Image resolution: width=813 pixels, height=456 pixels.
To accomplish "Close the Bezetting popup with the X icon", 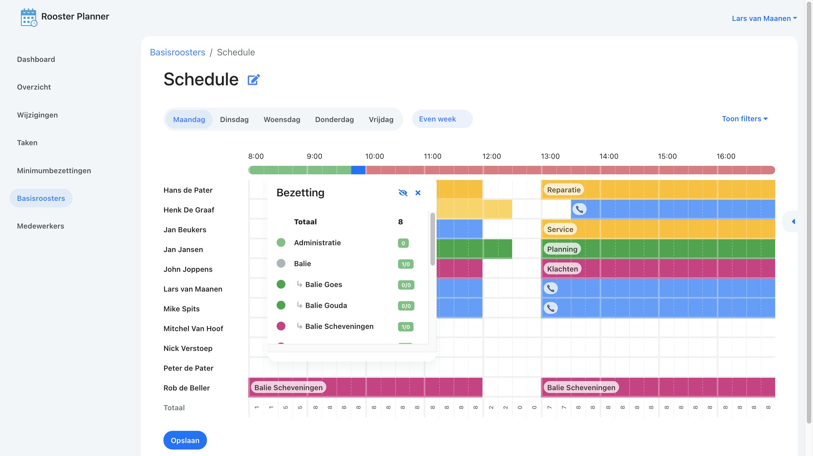I will click(x=418, y=193).
